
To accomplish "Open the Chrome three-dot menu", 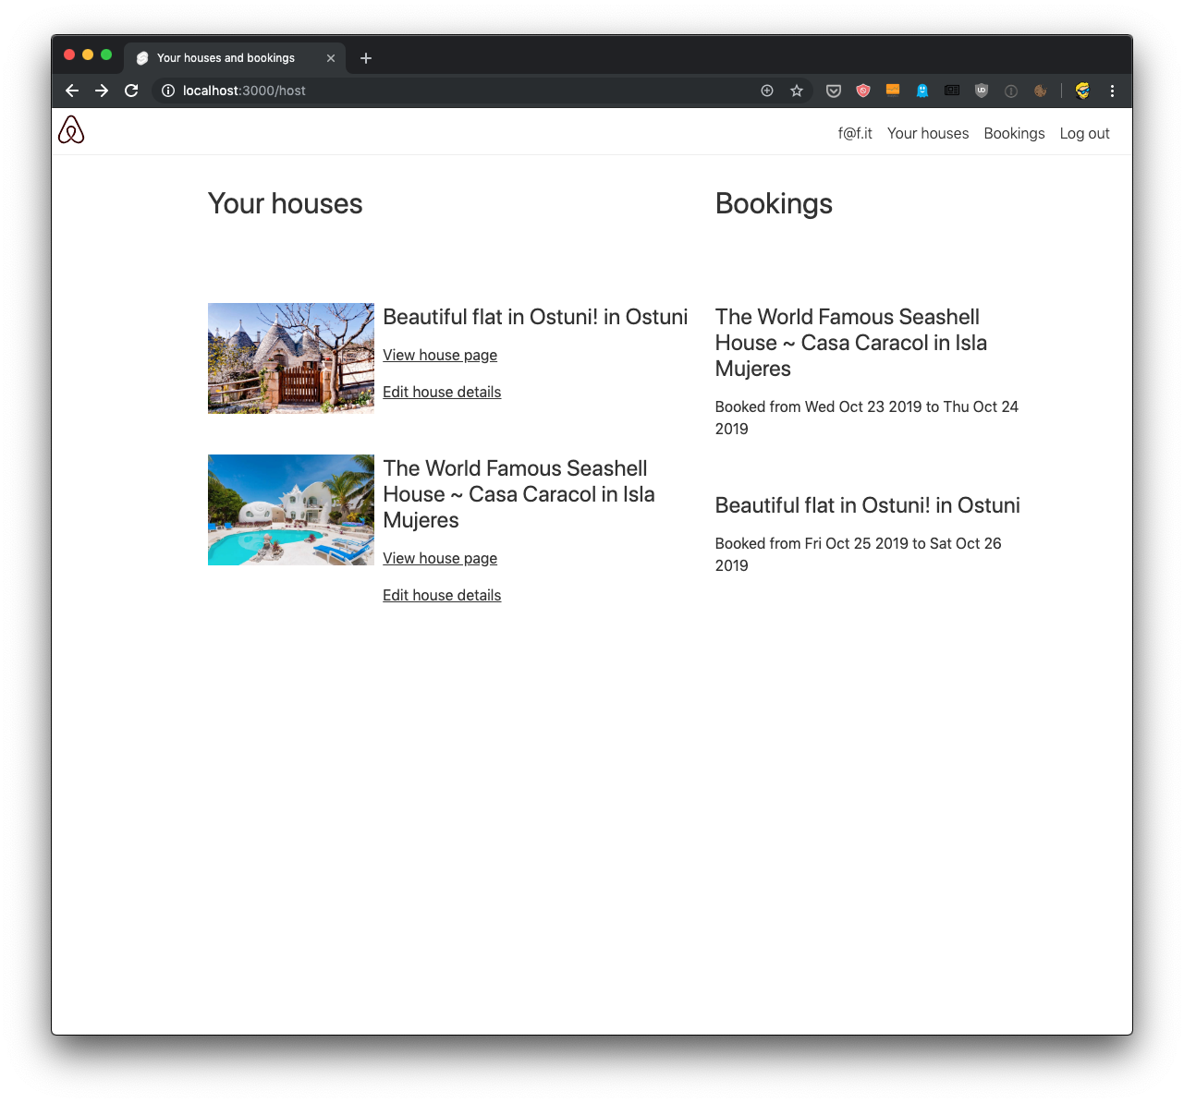I will [1112, 91].
